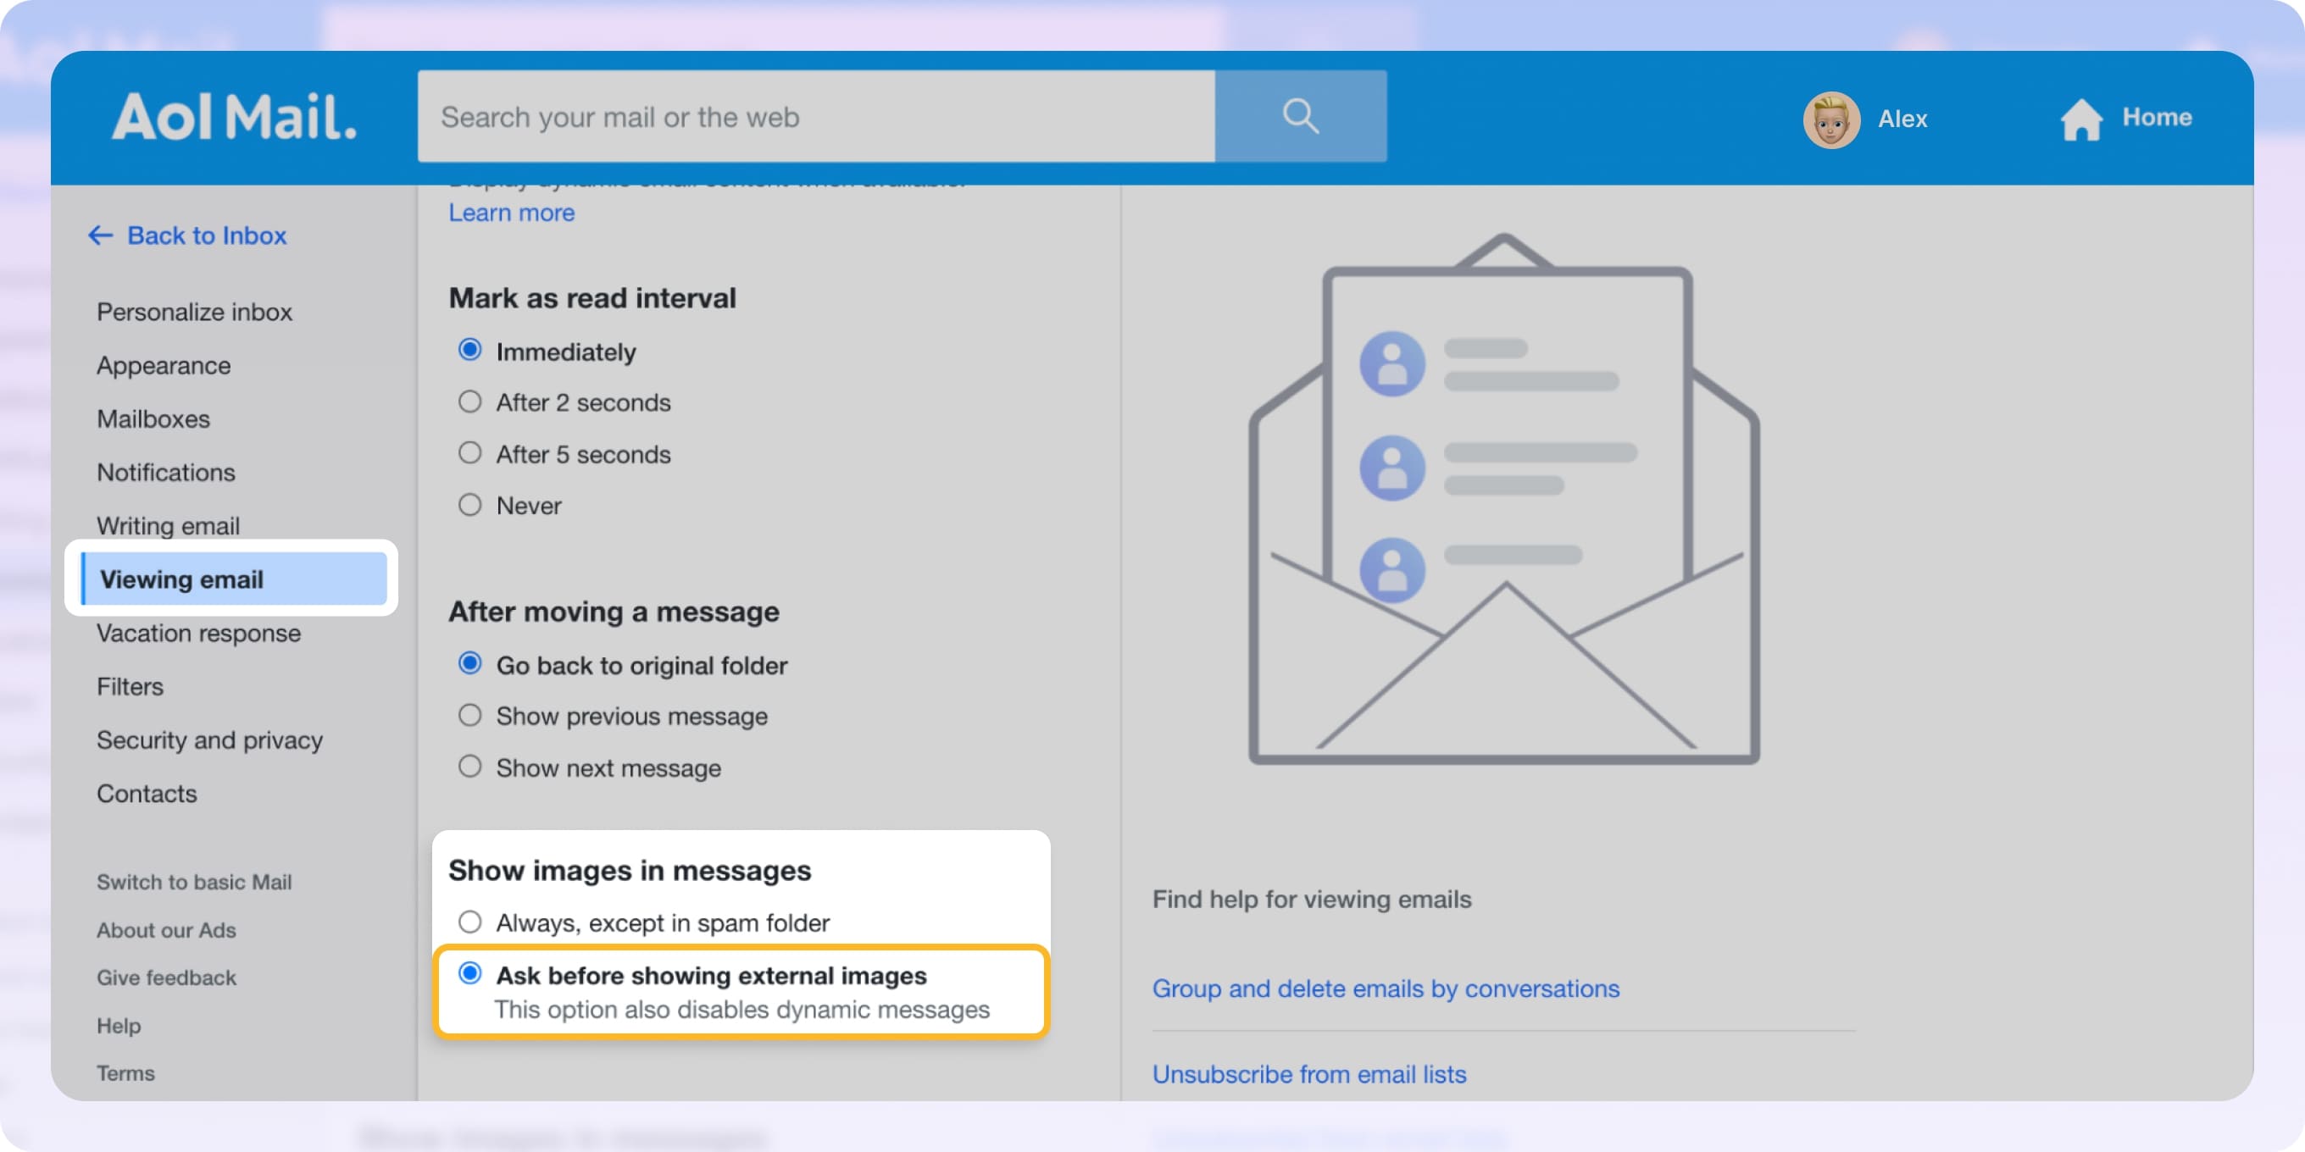
Task: Click the Switch to basic Mail option
Action: tap(193, 882)
